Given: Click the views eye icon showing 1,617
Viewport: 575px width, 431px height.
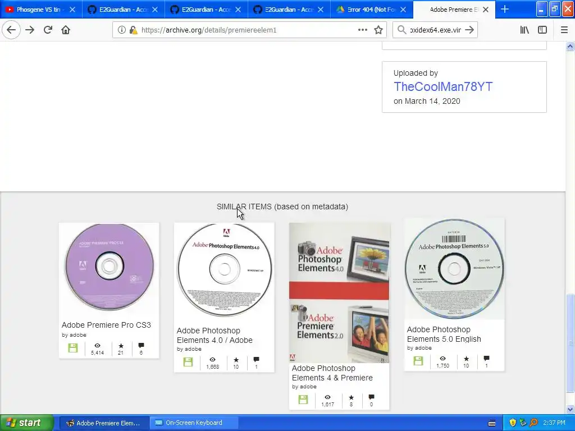Looking at the screenshot, I should point(327,397).
